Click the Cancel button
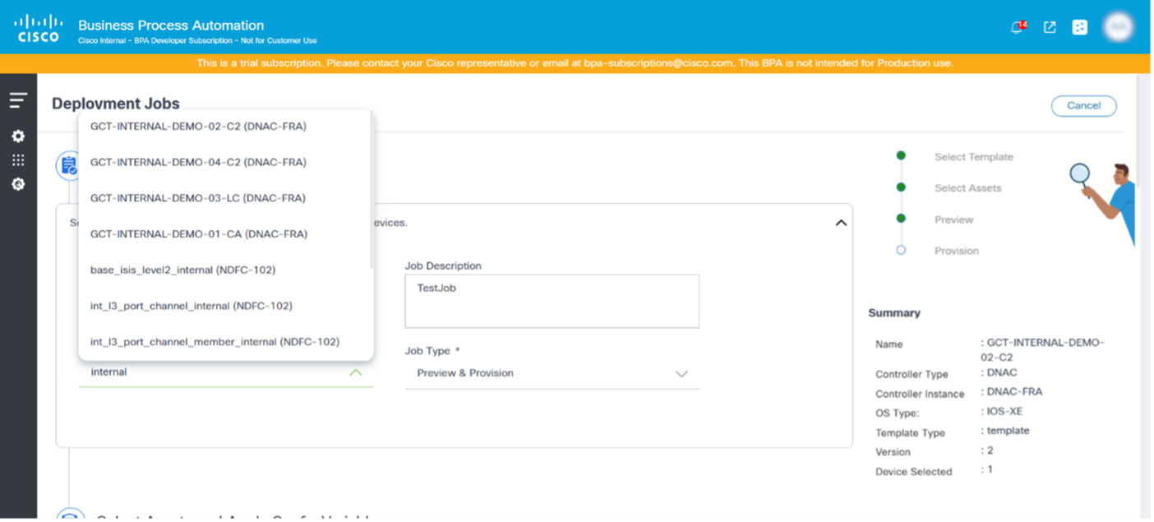Image resolution: width=1154 pixels, height=522 pixels. point(1083,105)
